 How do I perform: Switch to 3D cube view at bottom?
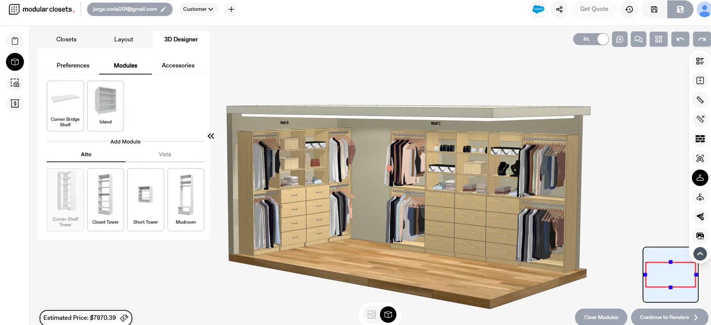click(388, 315)
